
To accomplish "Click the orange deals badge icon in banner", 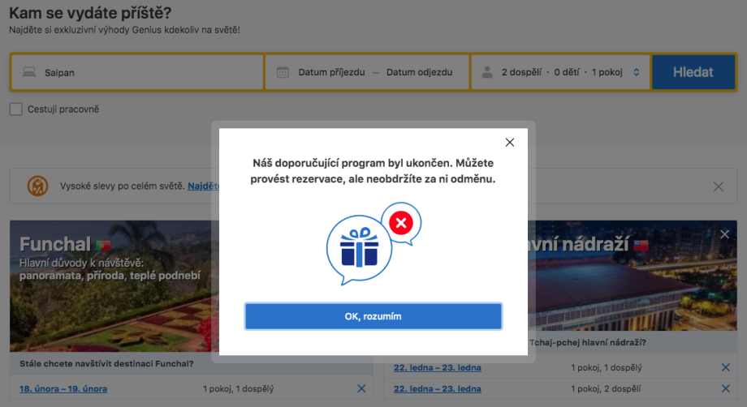I will (38, 186).
